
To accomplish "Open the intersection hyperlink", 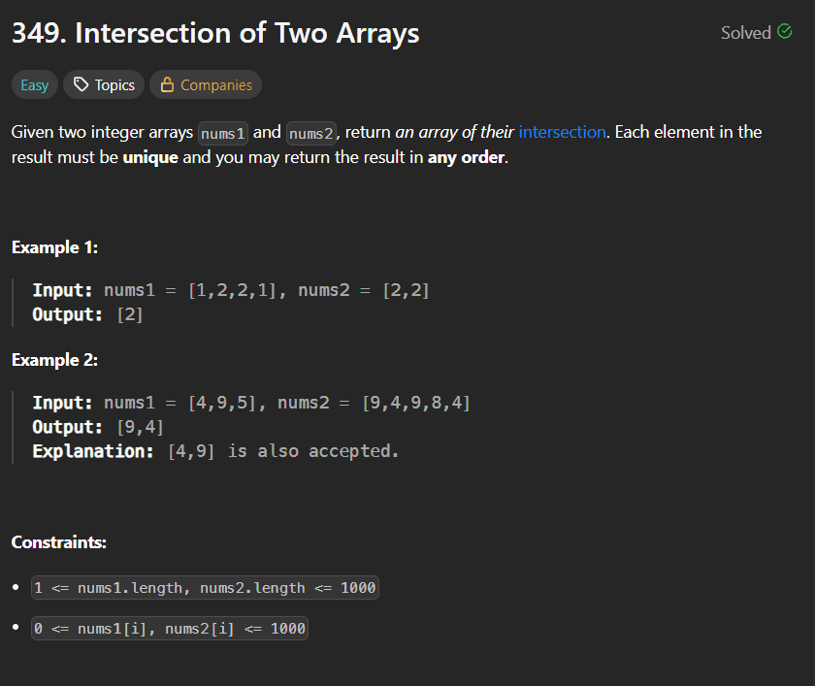I will (x=563, y=131).
